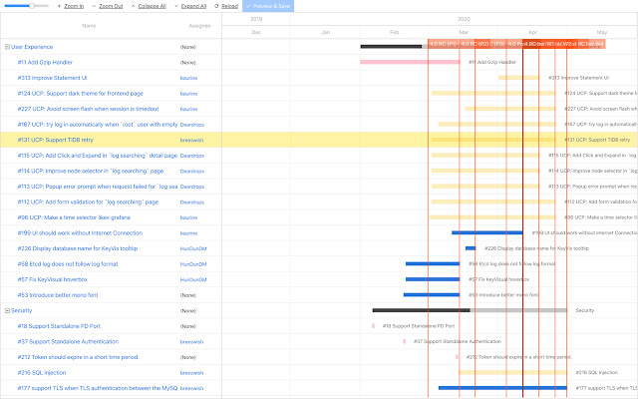Click assignee breeswish for issue #131
This screenshot has width=638, height=399.
click(191, 140)
